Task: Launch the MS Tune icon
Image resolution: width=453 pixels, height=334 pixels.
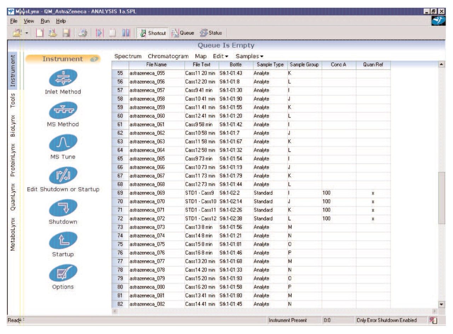Action: click(63, 143)
